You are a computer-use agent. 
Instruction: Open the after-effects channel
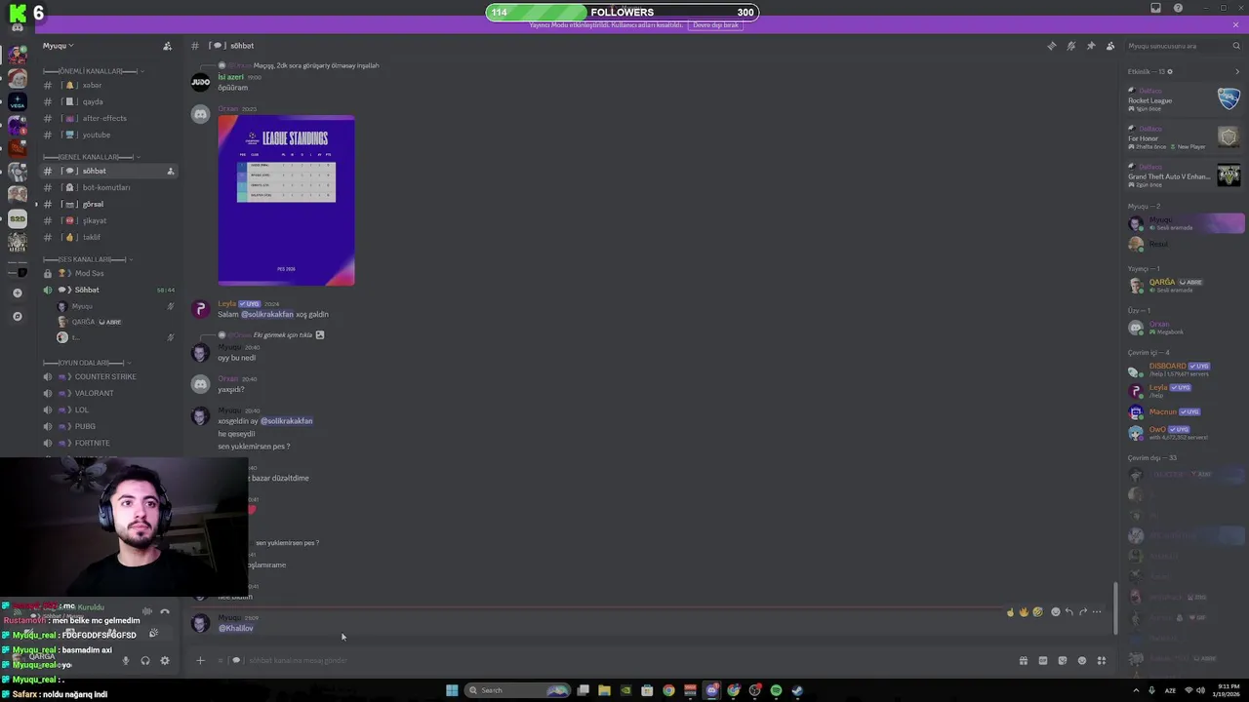click(x=107, y=118)
